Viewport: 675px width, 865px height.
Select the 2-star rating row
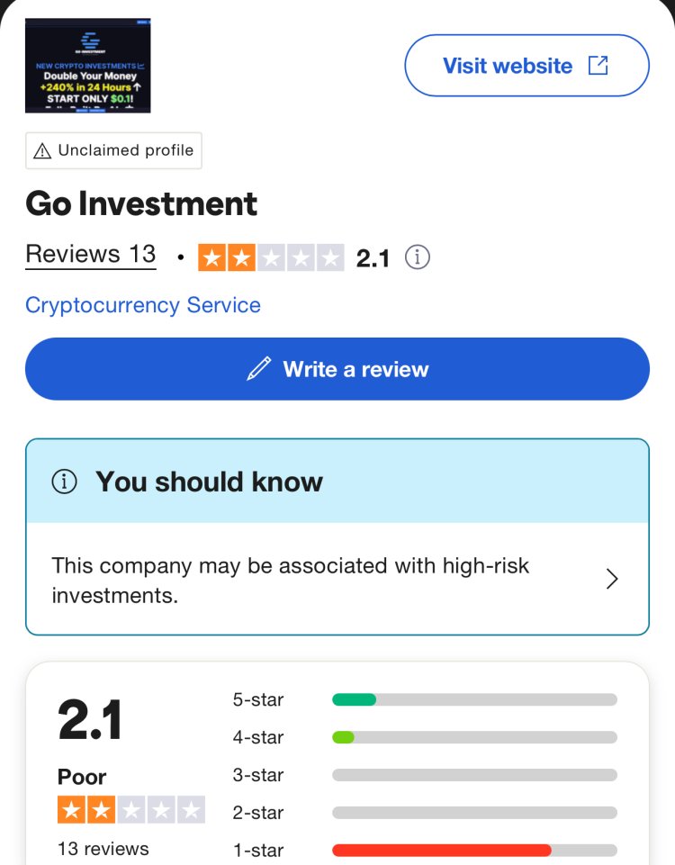coord(425,813)
